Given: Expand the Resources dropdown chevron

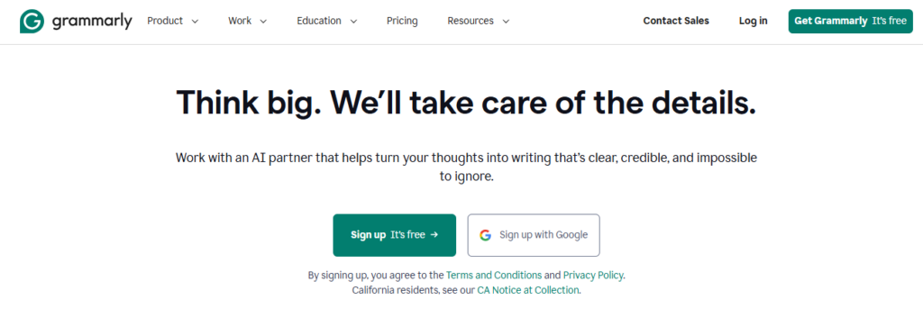Looking at the screenshot, I should (506, 22).
